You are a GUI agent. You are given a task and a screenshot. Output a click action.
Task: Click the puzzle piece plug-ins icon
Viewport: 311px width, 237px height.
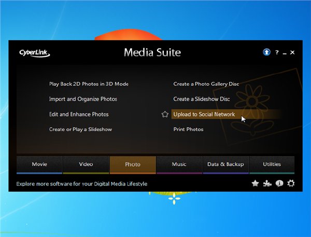(267, 184)
